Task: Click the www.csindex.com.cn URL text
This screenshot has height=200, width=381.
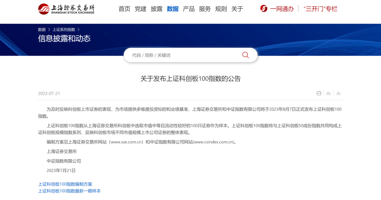Action: 213,142
